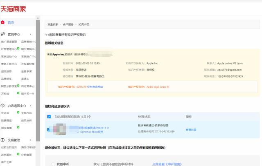Click the sidebar scrollbar up arrow
The image size is (262, 166).
38,18
